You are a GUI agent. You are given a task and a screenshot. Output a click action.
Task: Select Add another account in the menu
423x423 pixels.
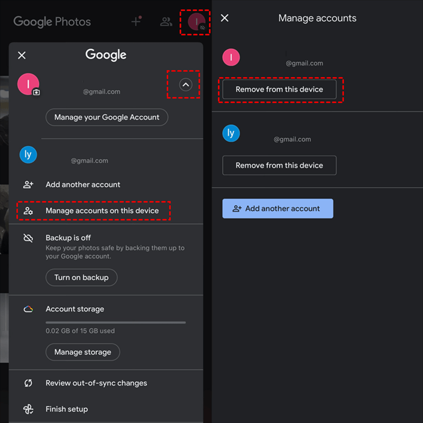[82, 184]
